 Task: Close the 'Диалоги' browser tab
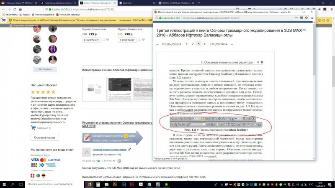pos(154,3)
